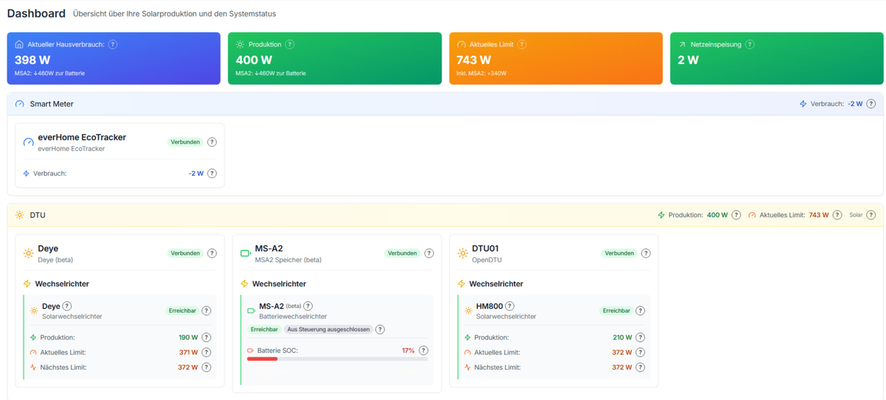Click Inkl. MSA2: +340W text

(481, 74)
